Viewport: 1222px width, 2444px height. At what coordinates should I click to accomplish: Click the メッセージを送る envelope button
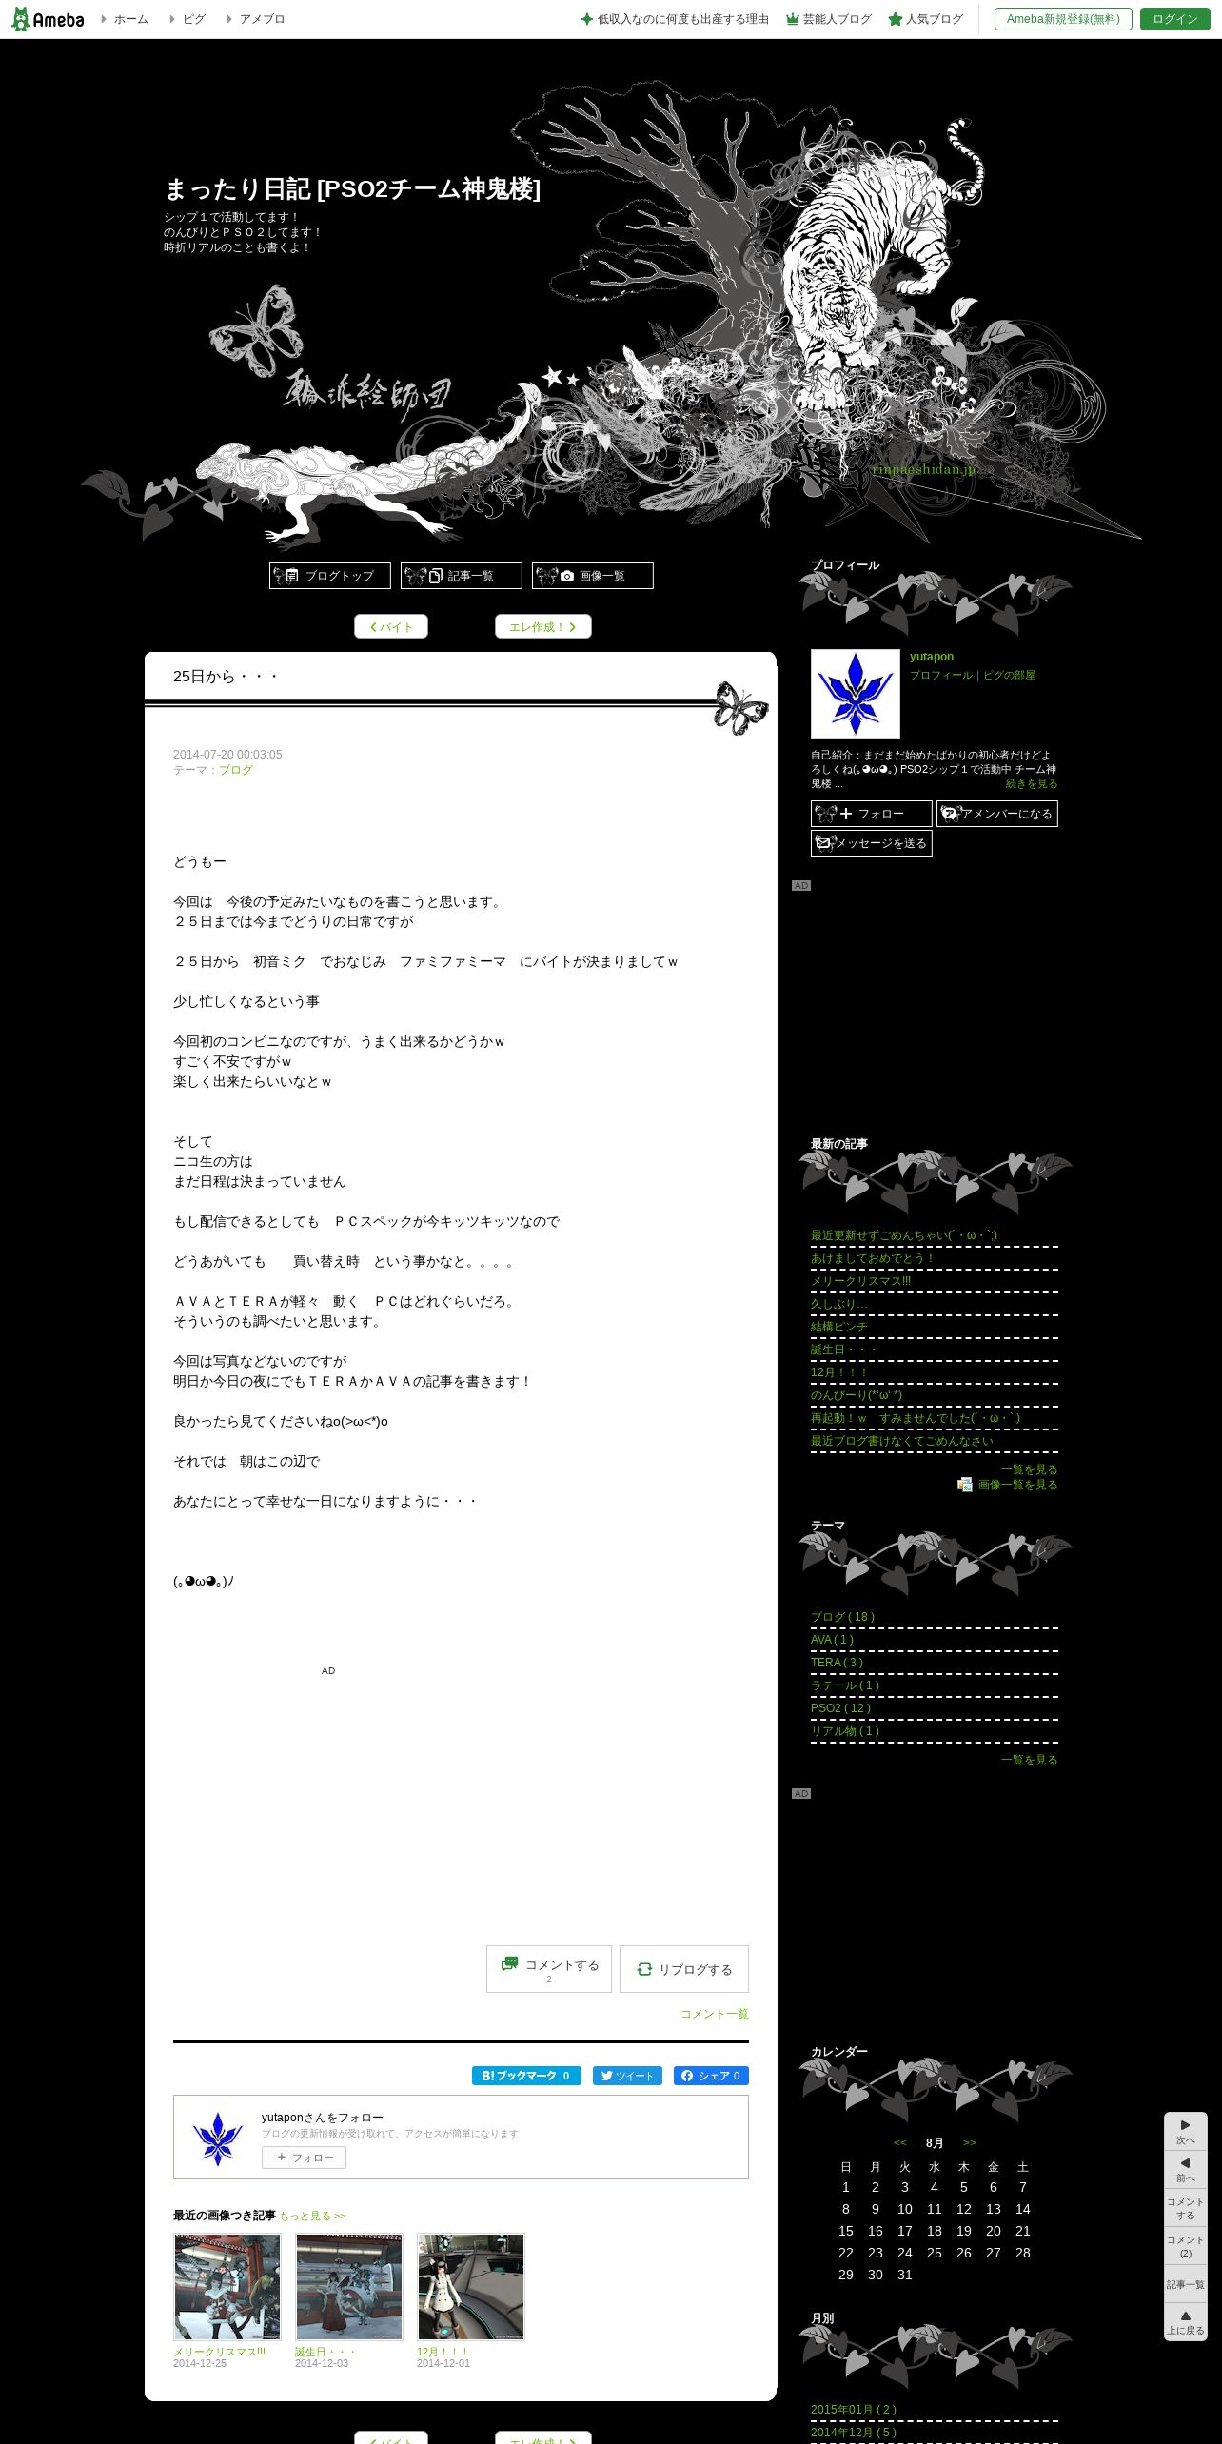[x=872, y=843]
